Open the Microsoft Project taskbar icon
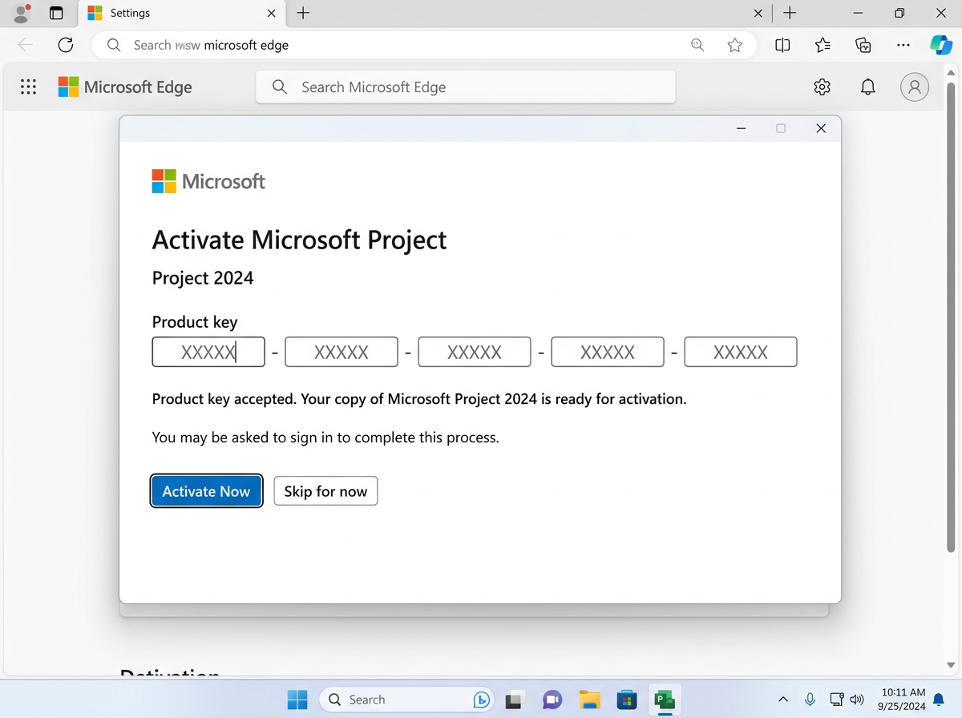The width and height of the screenshot is (962, 718). coord(664,700)
